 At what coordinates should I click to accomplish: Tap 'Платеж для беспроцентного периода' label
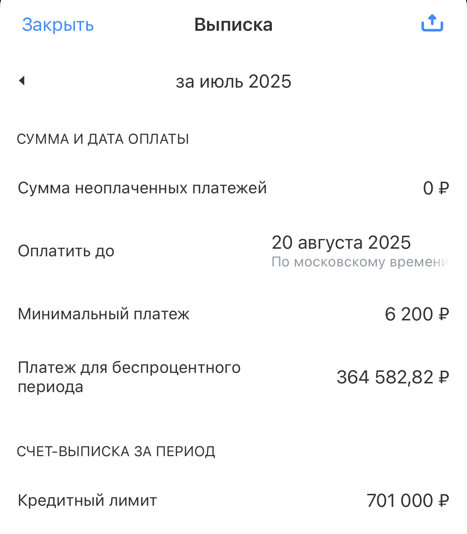coord(129,377)
